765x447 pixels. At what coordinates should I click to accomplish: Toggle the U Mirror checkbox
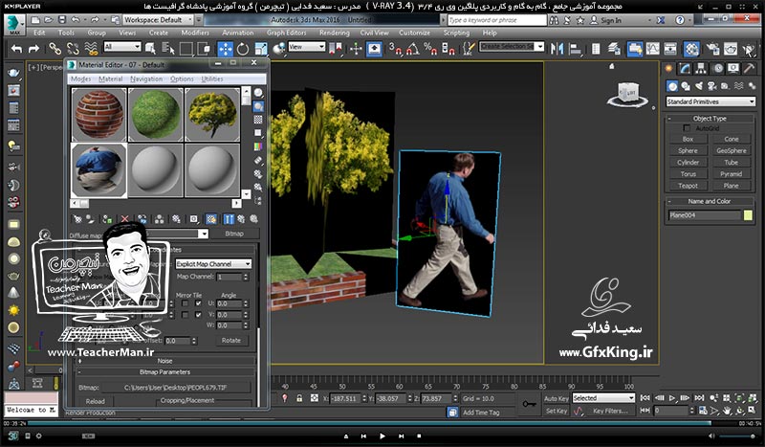coord(185,303)
